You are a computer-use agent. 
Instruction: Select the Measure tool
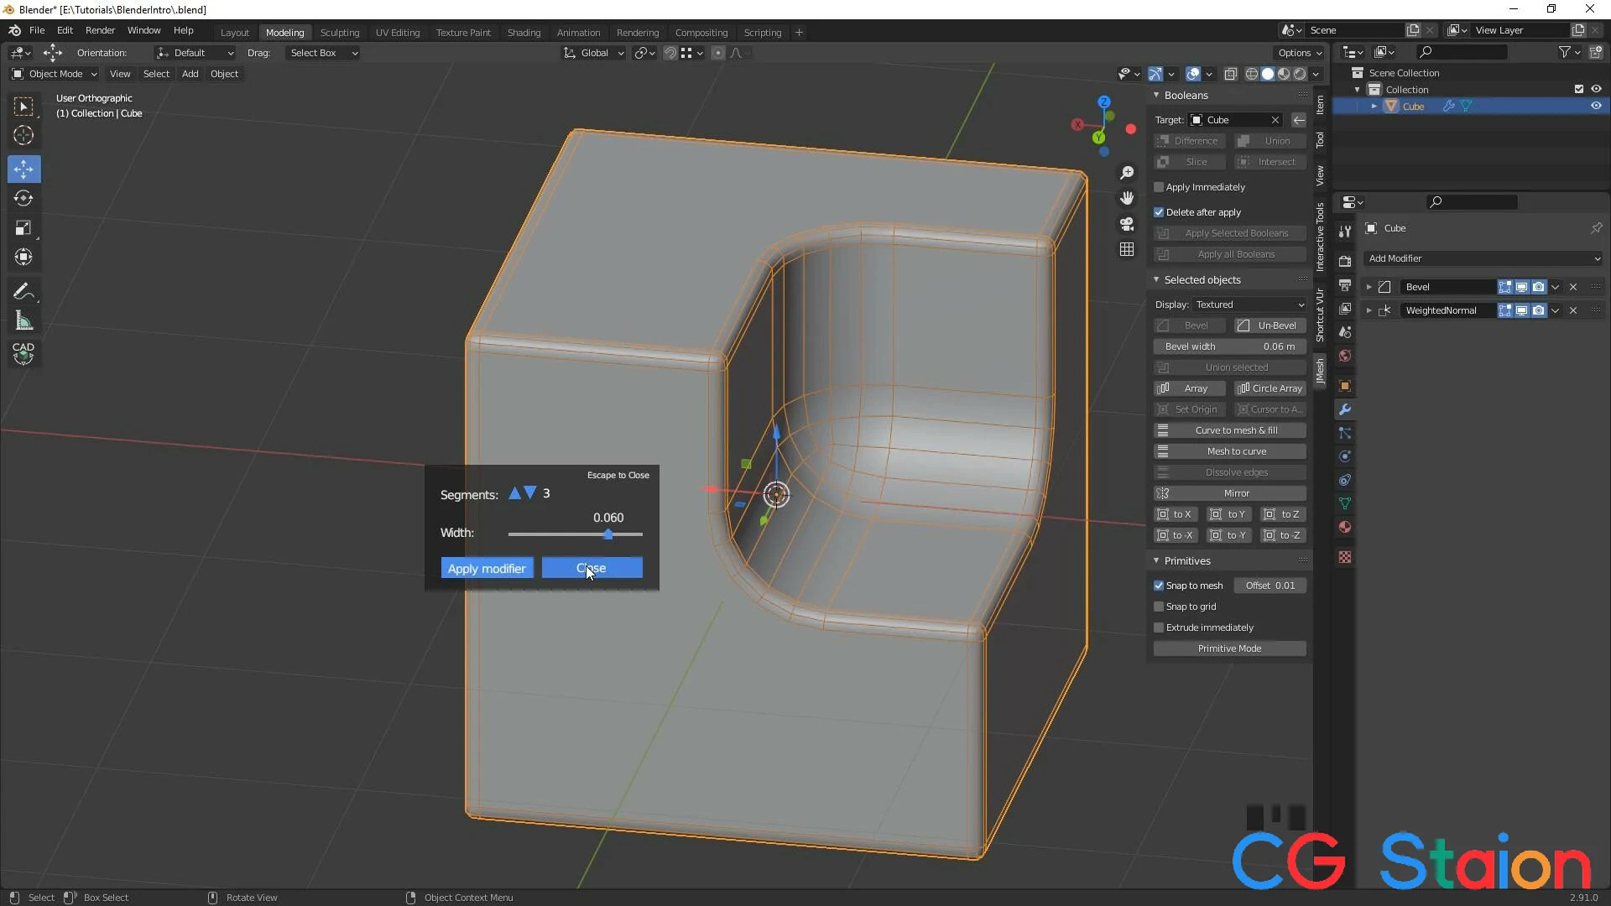click(x=23, y=320)
